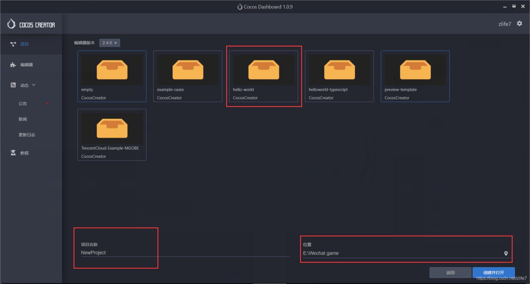The image size is (530, 284).
Task: Choose the TencentCloud-Example-MGOBE template icon
Action: coord(112,128)
